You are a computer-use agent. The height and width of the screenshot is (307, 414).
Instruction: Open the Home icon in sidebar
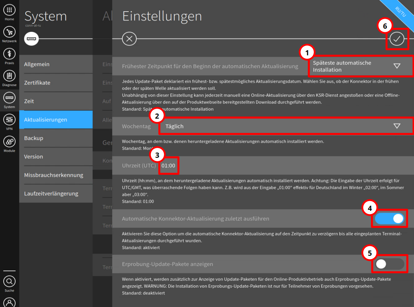9,10
